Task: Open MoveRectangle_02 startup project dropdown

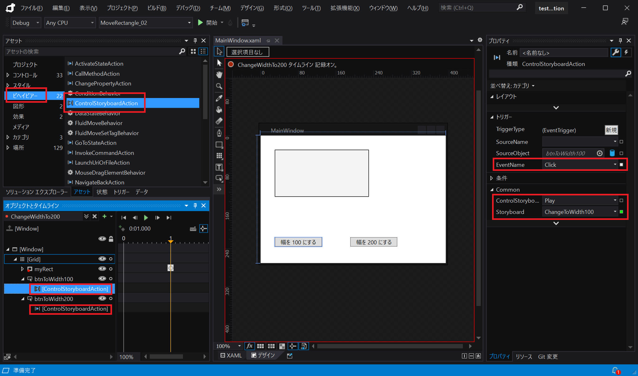Action: point(146,23)
